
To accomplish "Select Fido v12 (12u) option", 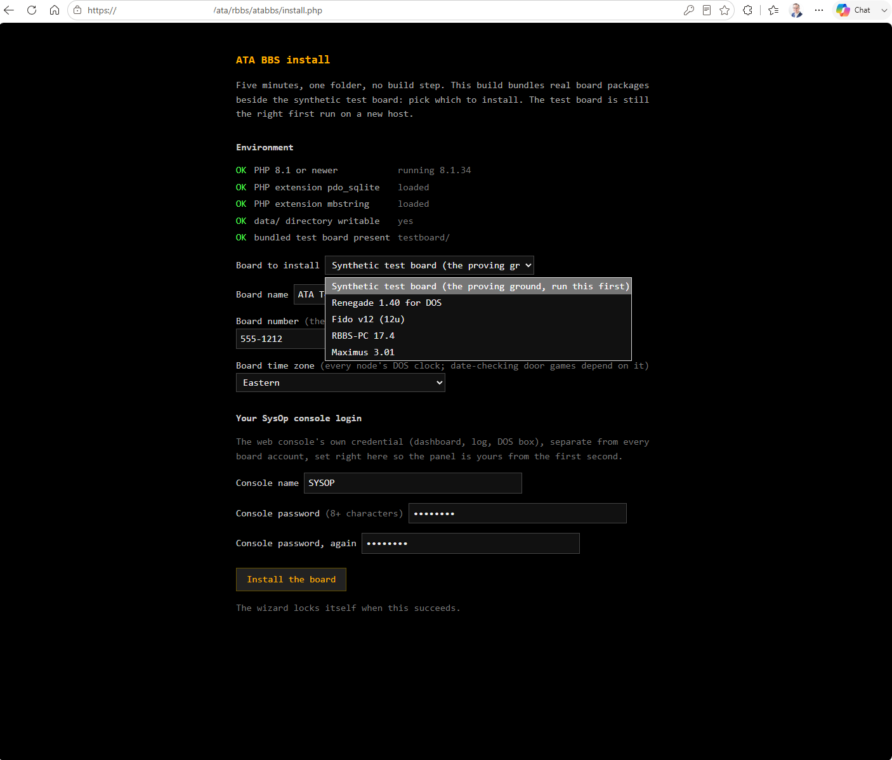I will coord(478,319).
